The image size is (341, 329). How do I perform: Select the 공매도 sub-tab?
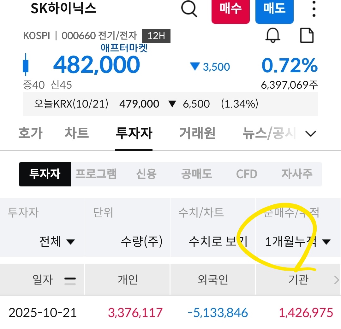(x=196, y=174)
